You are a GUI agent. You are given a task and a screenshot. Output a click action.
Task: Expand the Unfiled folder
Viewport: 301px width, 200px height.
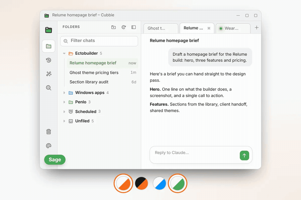point(64,121)
